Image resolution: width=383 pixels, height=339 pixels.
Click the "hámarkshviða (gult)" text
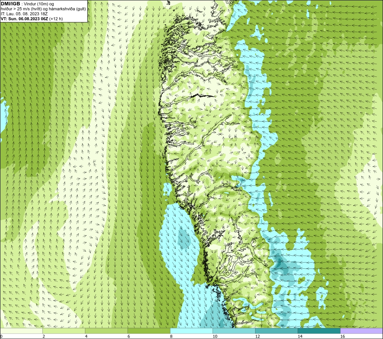pos(68,9)
